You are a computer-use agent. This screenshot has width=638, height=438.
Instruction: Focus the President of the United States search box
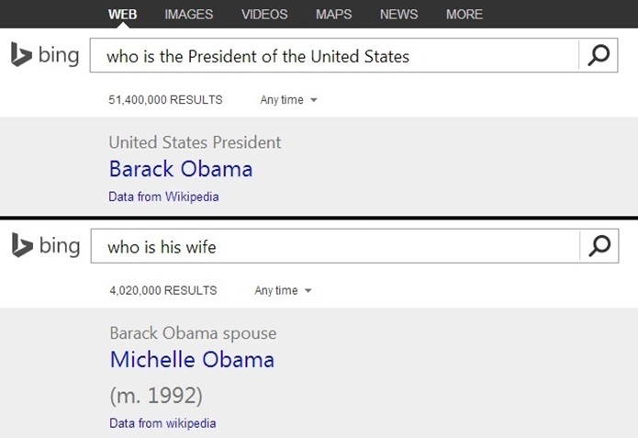coord(334,55)
